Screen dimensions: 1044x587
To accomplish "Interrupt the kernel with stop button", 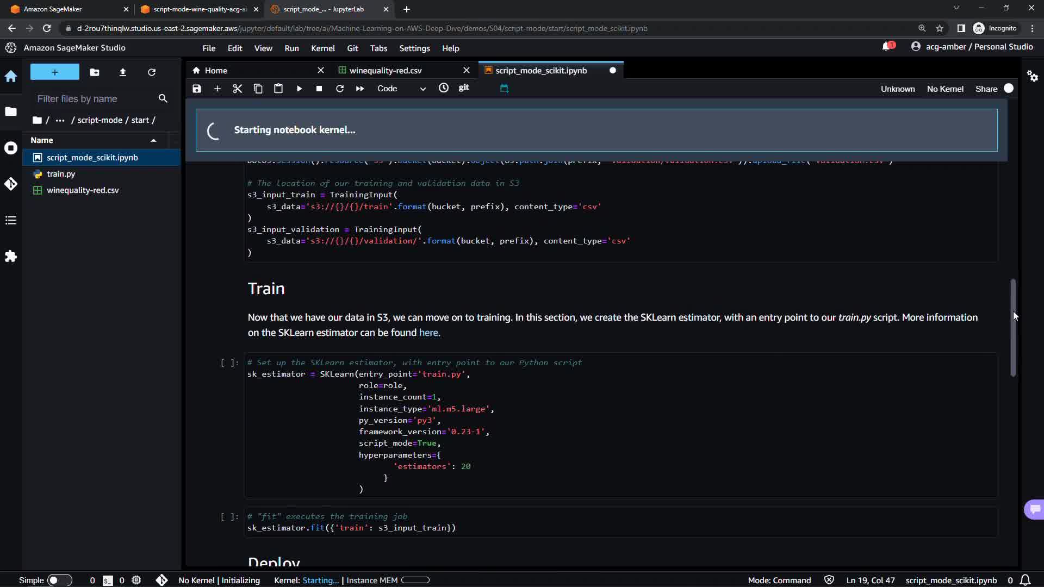I will pyautogui.click(x=319, y=89).
